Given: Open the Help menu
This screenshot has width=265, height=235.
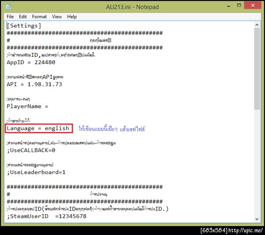Looking at the screenshot, I should click(x=72, y=16).
